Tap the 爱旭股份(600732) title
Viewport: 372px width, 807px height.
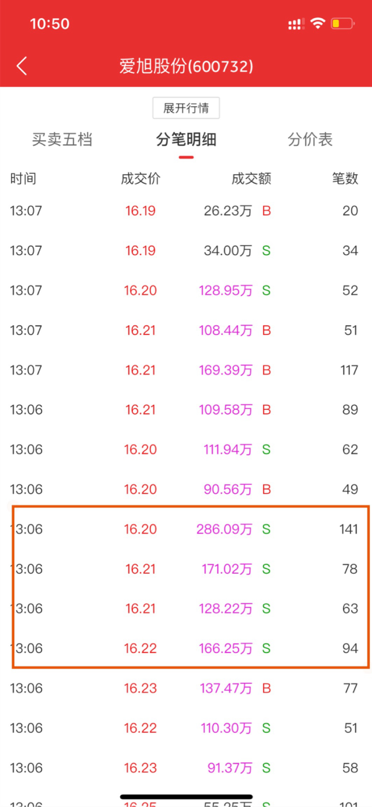[186, 66]
